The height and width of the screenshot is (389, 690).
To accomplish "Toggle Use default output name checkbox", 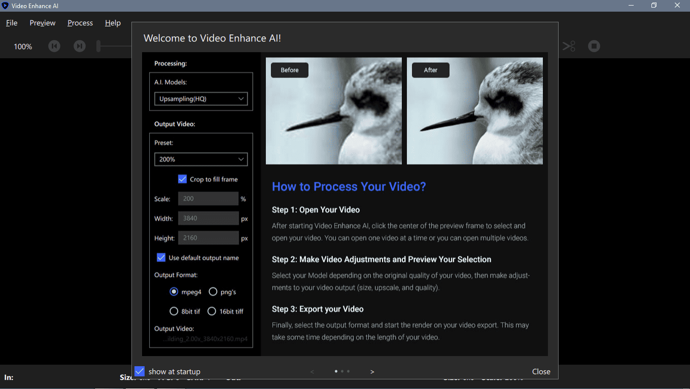I will tap(161, 257).
